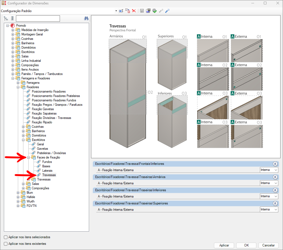Image resolution: width=283 pixels, height=250 pixels.
Task: Enable 'Aplicar nos itens selecionados' checkbox
Action: 6,237
